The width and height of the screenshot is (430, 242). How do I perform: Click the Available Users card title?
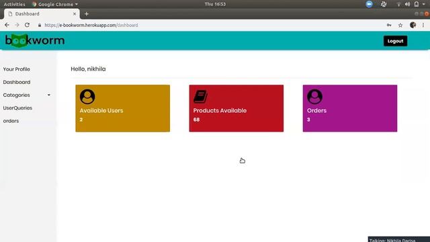(x=101, y=110)
